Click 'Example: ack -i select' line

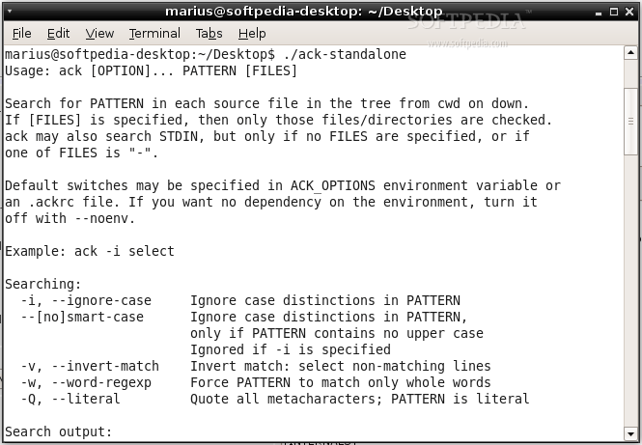pyautogui.click(x=90, y=251)
